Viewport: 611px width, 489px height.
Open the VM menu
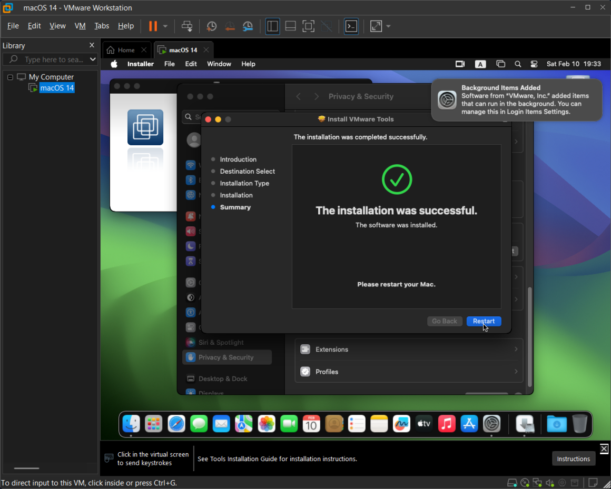tap(80, 26)
